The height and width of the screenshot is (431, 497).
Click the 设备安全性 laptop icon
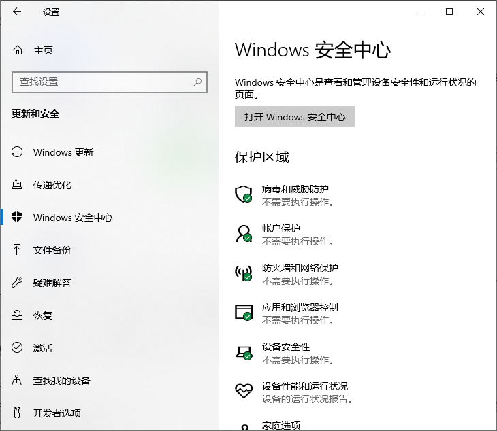tap(244, 352)
